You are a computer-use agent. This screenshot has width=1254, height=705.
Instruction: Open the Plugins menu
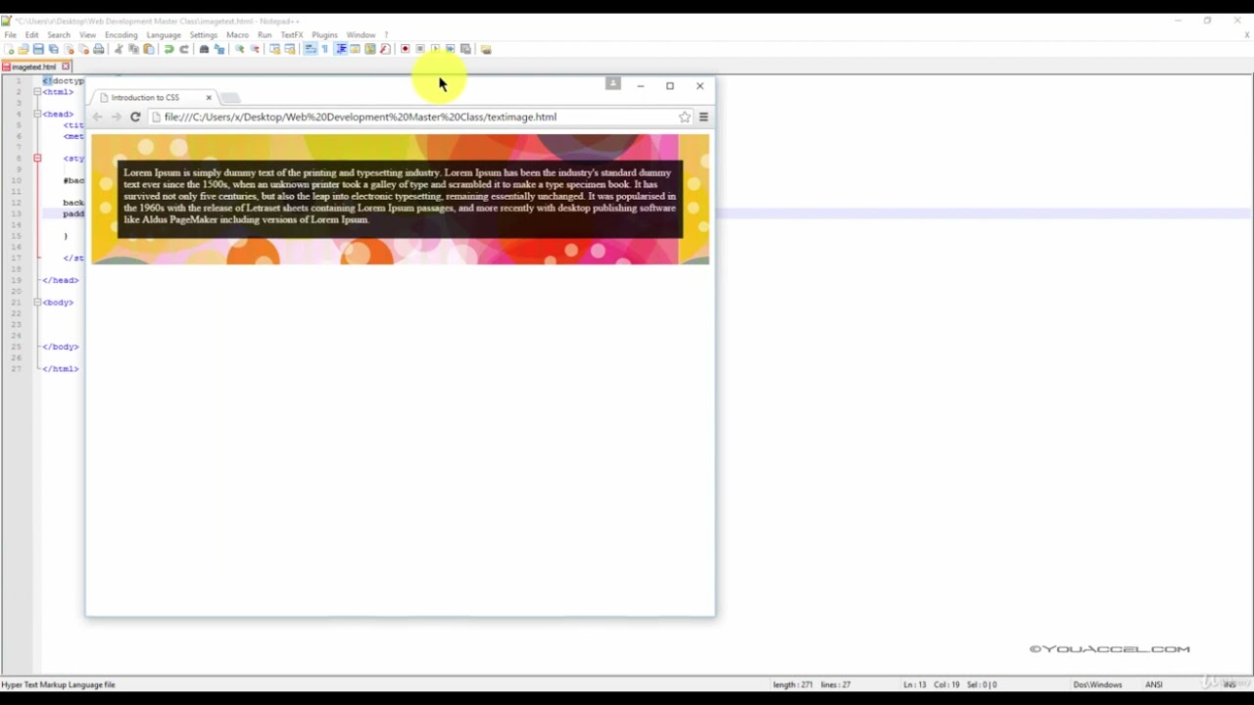pos(324,35)
